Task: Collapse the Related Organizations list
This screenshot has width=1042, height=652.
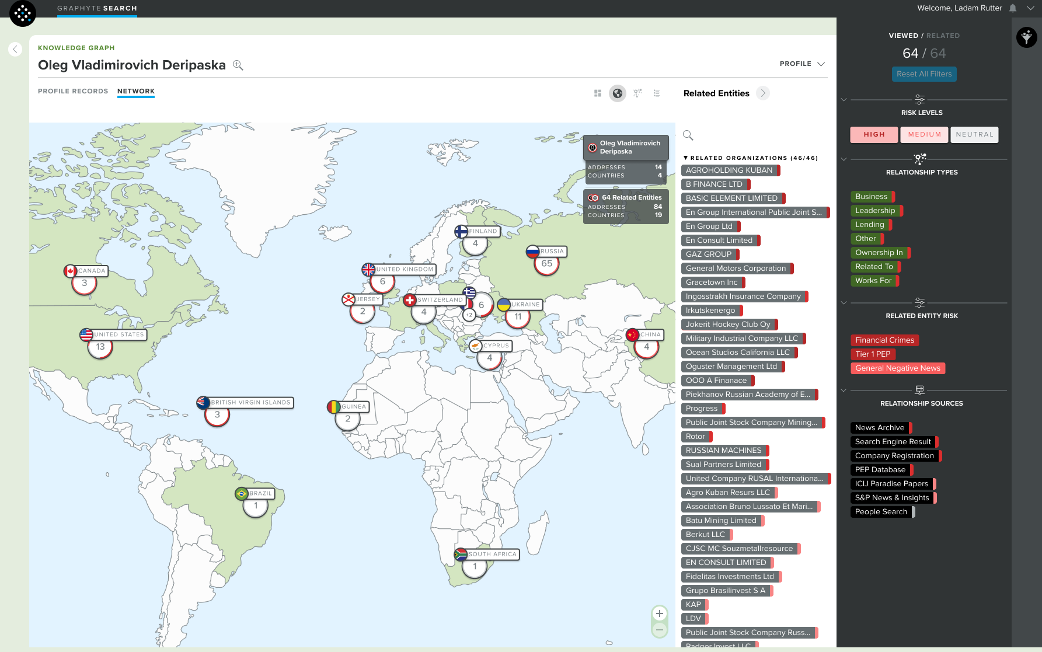Action: (x=686, y=158)
